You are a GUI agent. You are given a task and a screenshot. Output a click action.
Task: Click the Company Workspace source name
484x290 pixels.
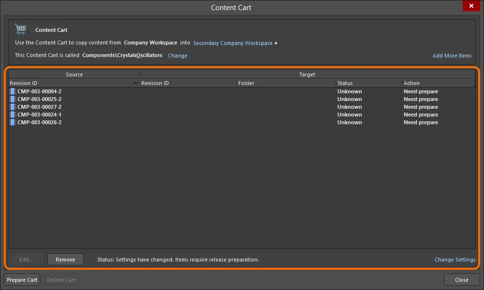[x=151, y=43]
